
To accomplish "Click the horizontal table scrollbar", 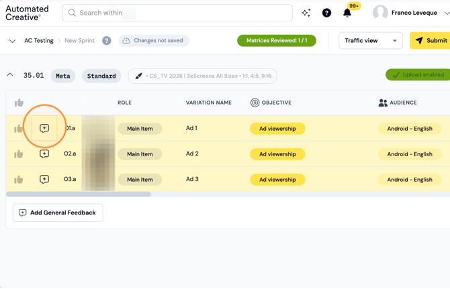I will click(79, 194).
